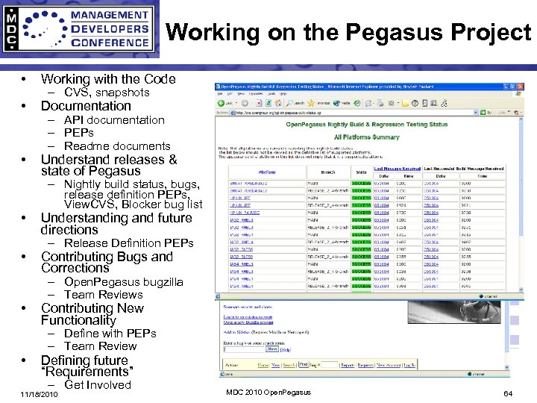
Task: Click the Summary reports and charts link
Action: 248,307
